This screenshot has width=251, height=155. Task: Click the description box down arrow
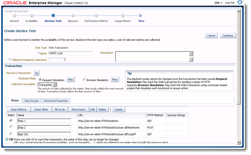click(191, 59)
